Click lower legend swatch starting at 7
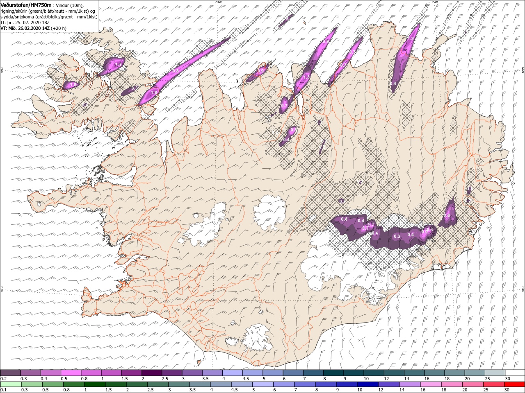 click(304, 384)
